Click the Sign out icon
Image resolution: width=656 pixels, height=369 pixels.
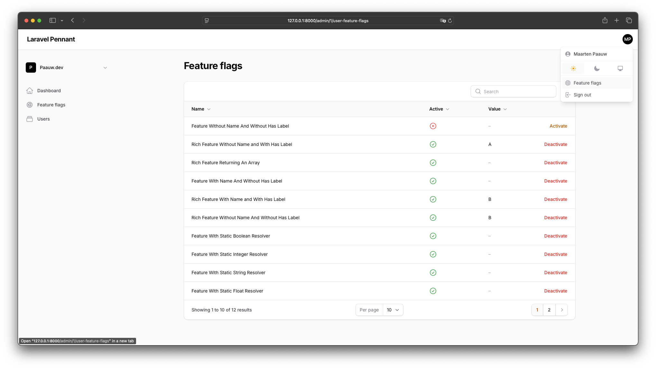tap(568, 95)
